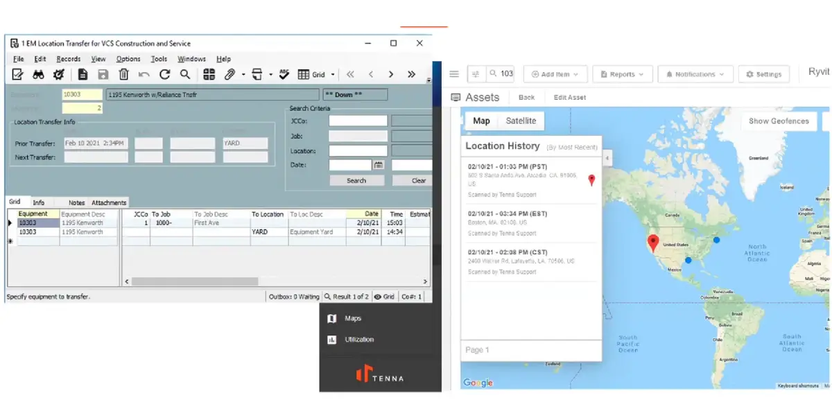Open paperclip attachment dropdown arrow

pos(243,75)
